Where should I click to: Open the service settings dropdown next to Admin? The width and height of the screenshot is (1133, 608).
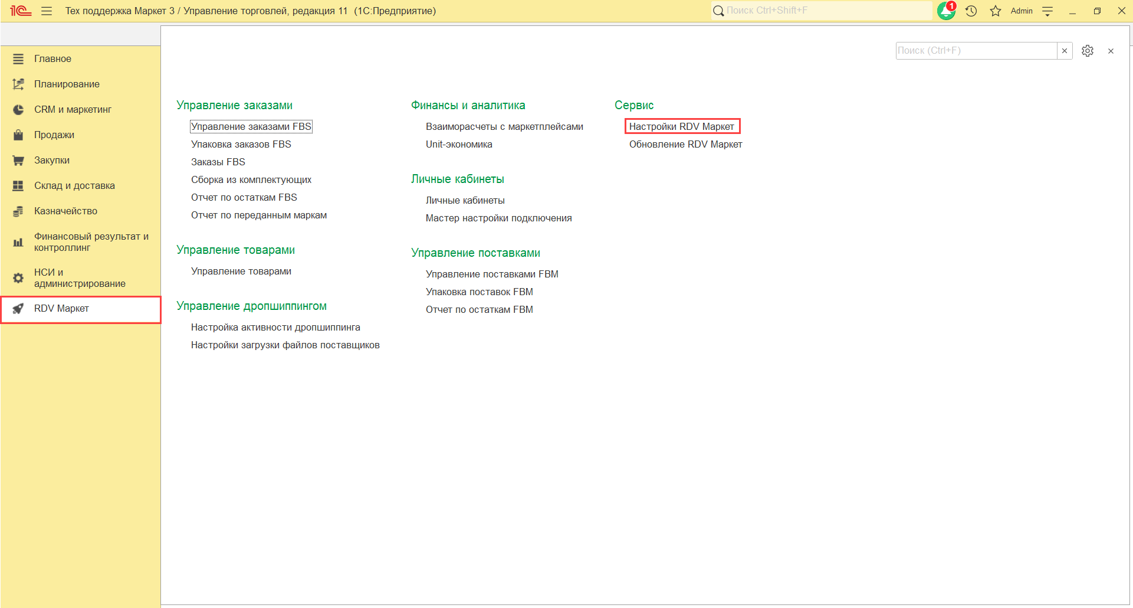click(1047, 11)
